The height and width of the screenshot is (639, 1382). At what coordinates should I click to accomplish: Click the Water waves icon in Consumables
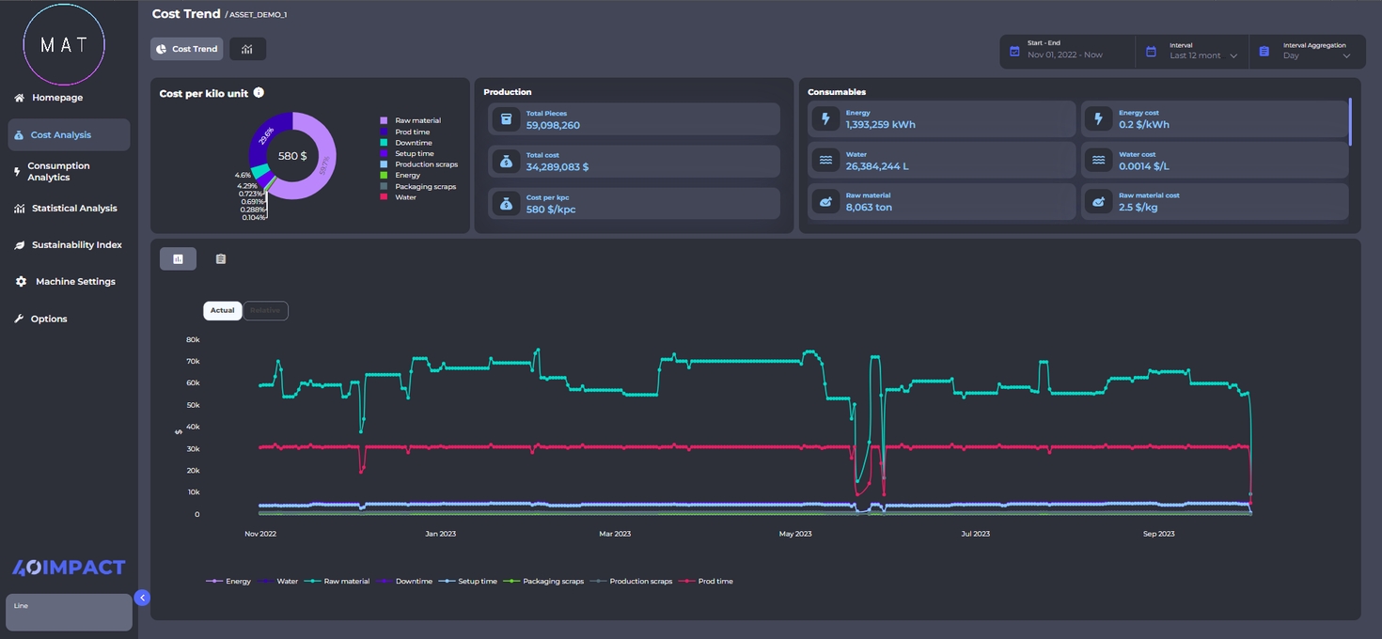[825, 161]
